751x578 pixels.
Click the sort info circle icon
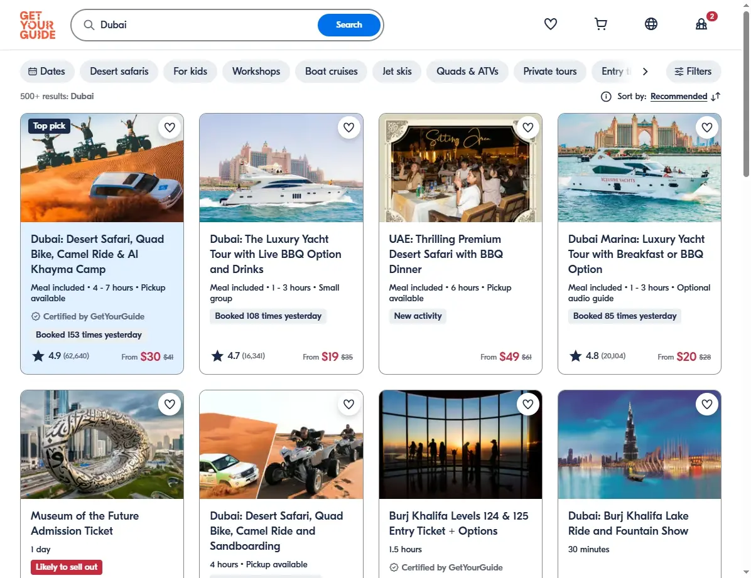[606, 97]
